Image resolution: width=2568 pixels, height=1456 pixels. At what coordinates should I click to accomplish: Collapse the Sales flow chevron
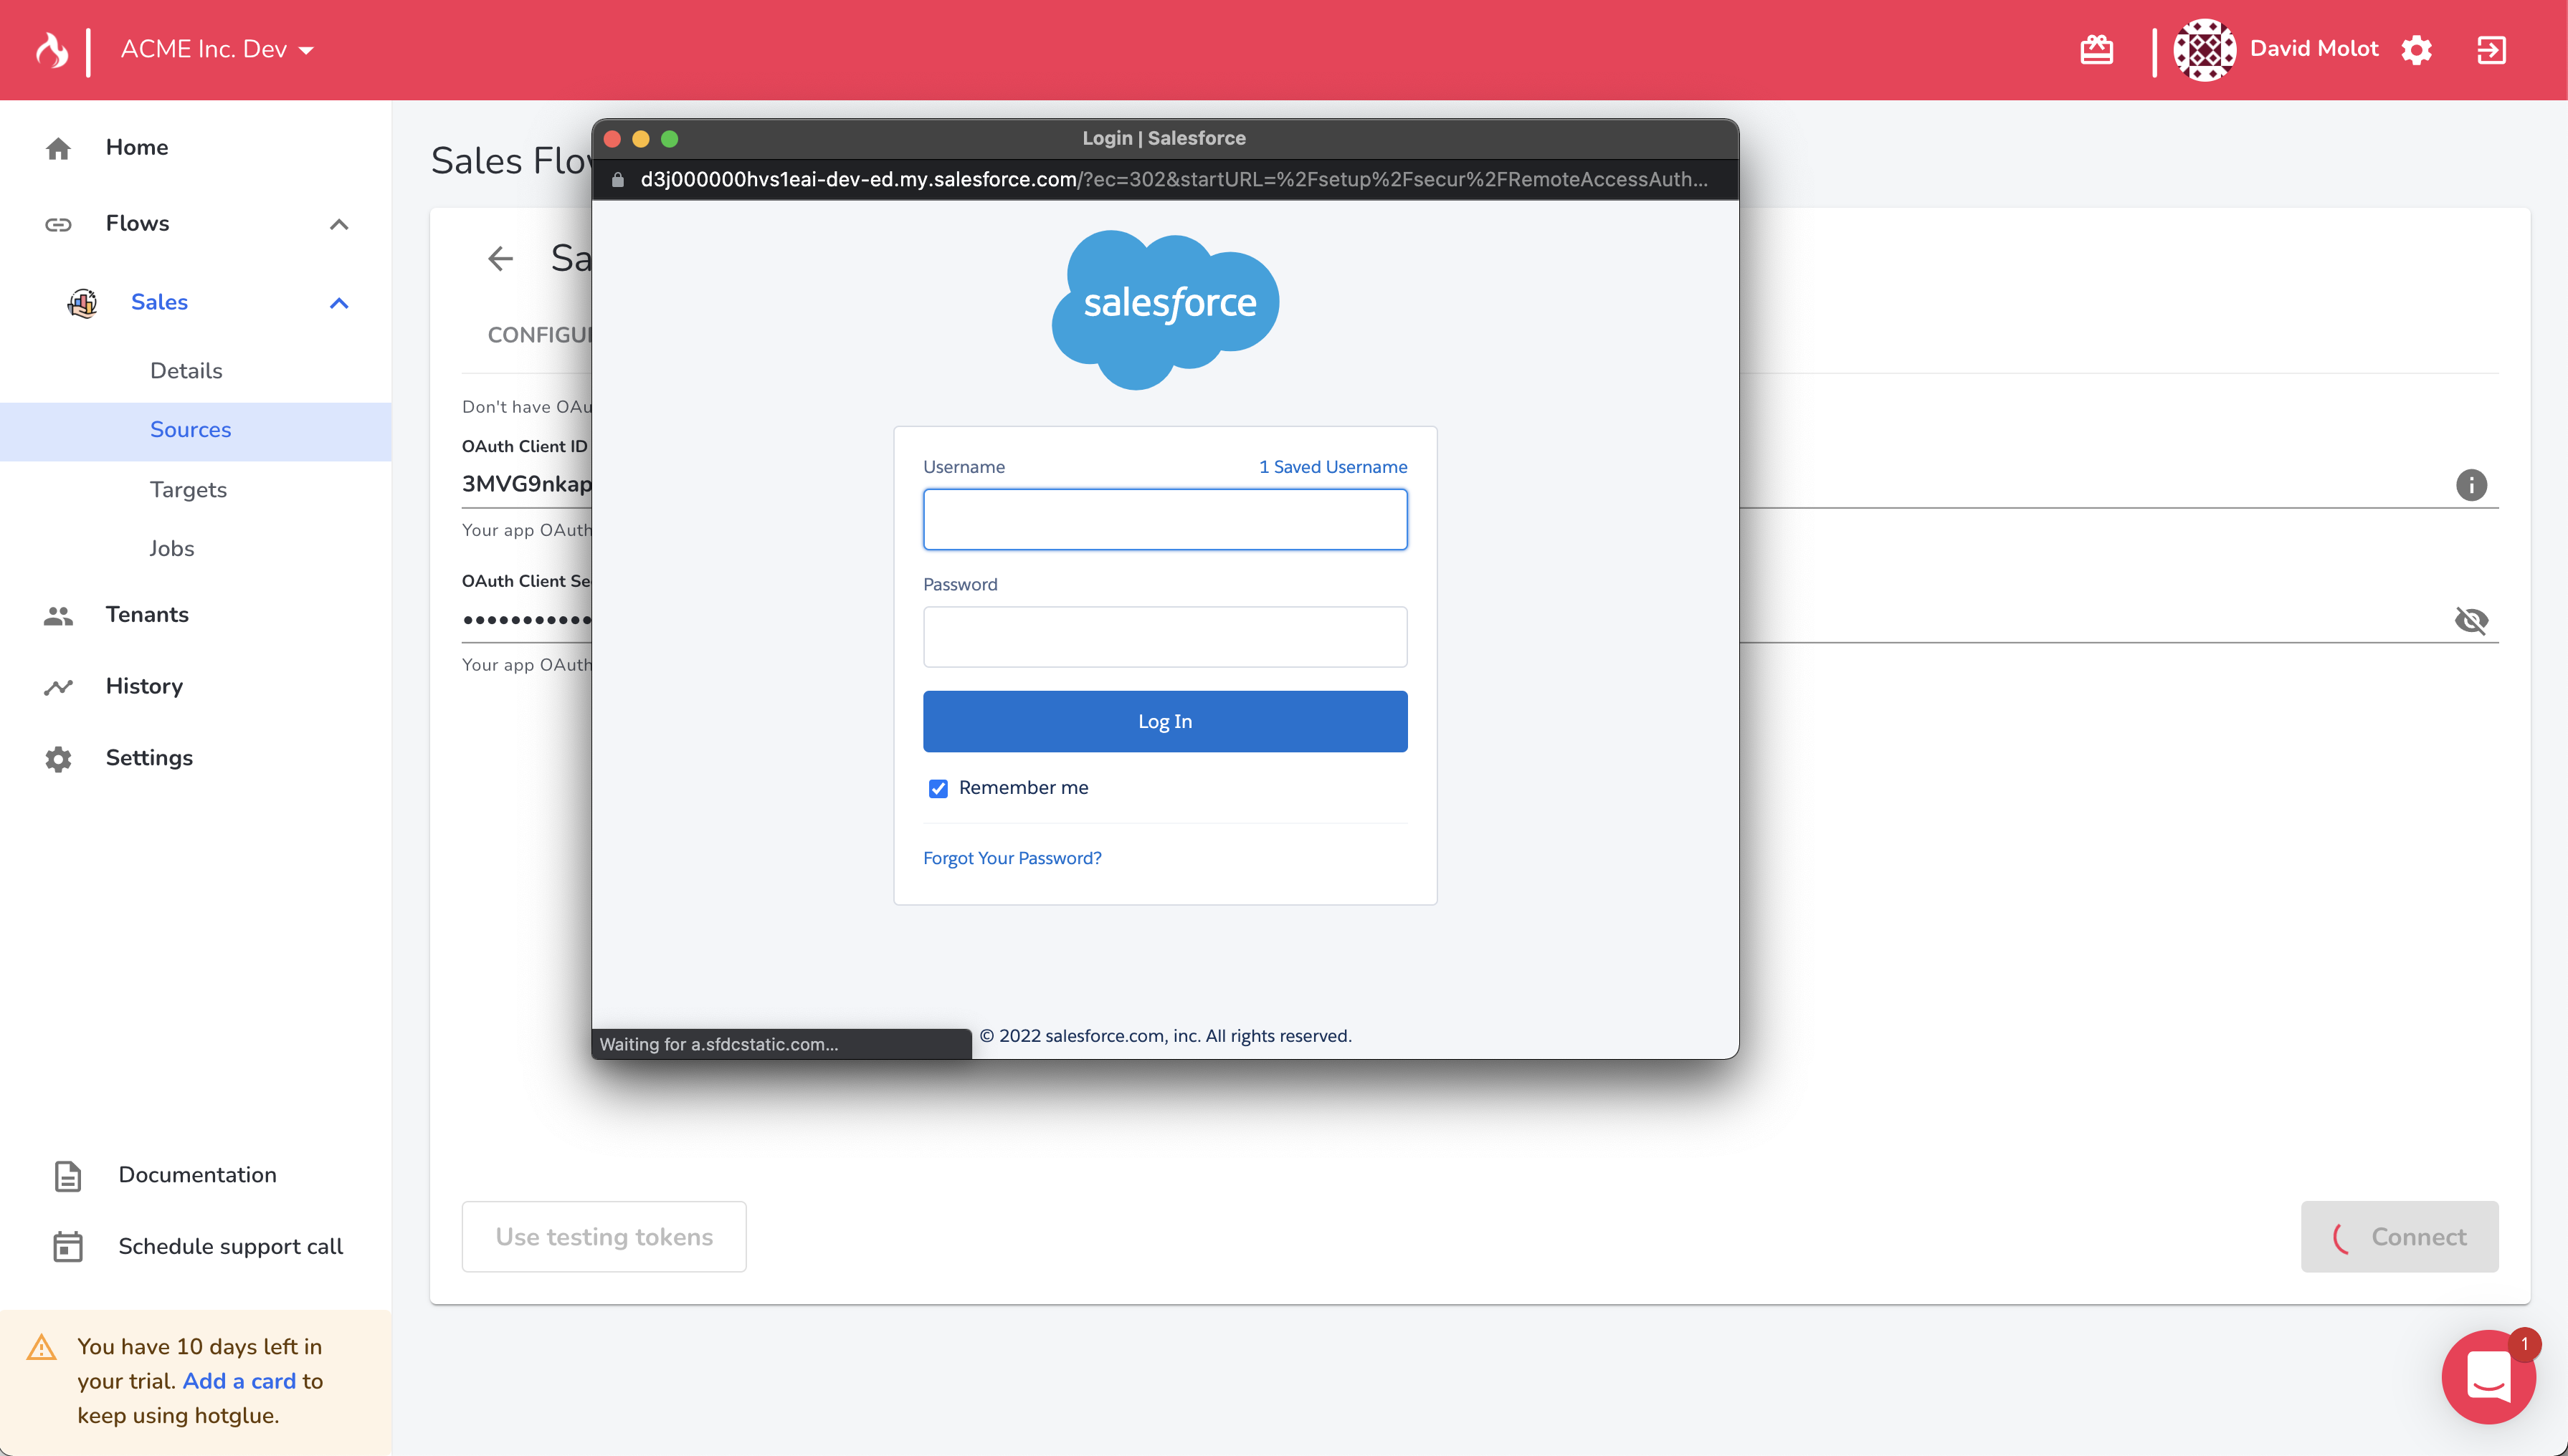(339, 303)
